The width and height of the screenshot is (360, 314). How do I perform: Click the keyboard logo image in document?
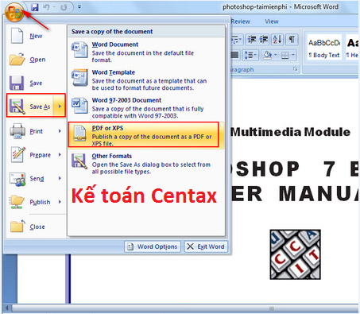[x=295, y=254]
